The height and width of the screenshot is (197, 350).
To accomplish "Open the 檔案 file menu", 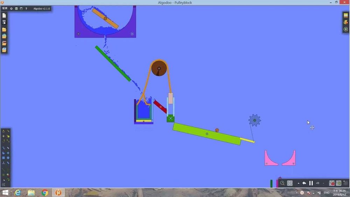I will coord(5,8).
